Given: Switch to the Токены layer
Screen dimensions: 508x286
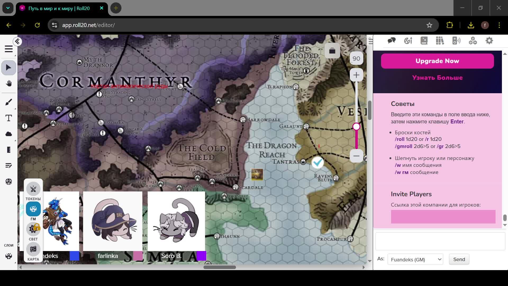Looking at the screenshot, I should coord(33,189).
